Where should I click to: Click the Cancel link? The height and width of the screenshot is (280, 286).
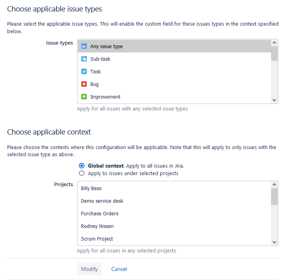[119, 269]
